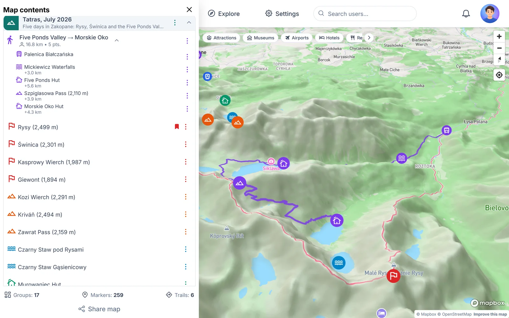Select Czarny Staw pod Rysami entry

pos(51,250)
